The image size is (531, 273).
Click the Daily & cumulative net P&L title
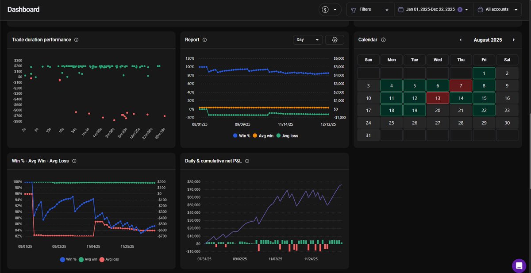coord(213,161)
